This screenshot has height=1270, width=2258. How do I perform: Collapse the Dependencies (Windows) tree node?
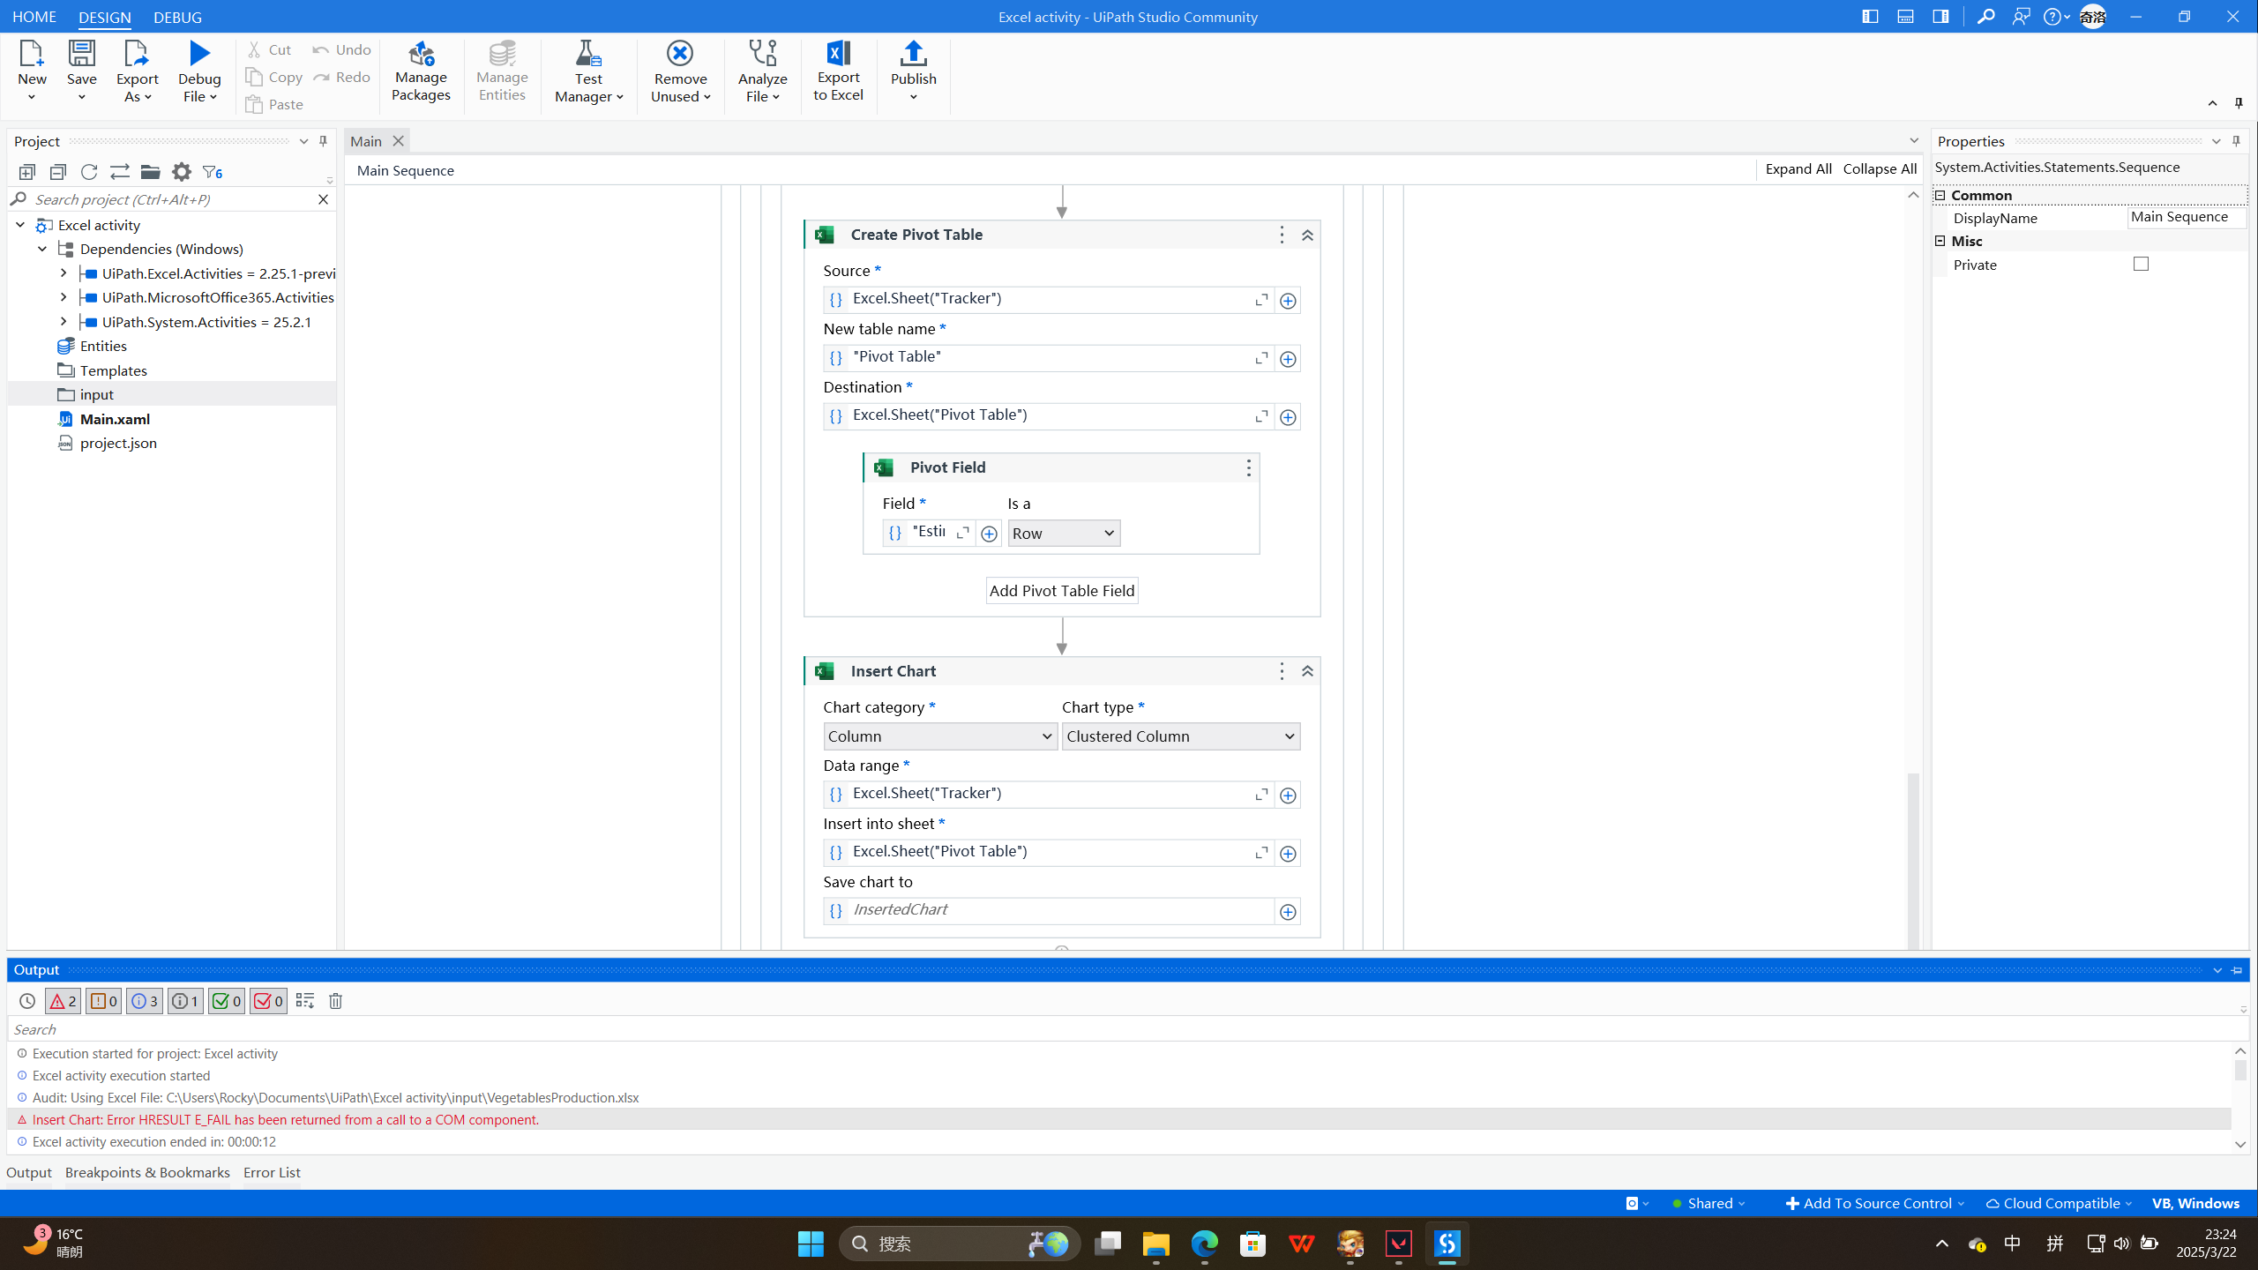(41, 250)
